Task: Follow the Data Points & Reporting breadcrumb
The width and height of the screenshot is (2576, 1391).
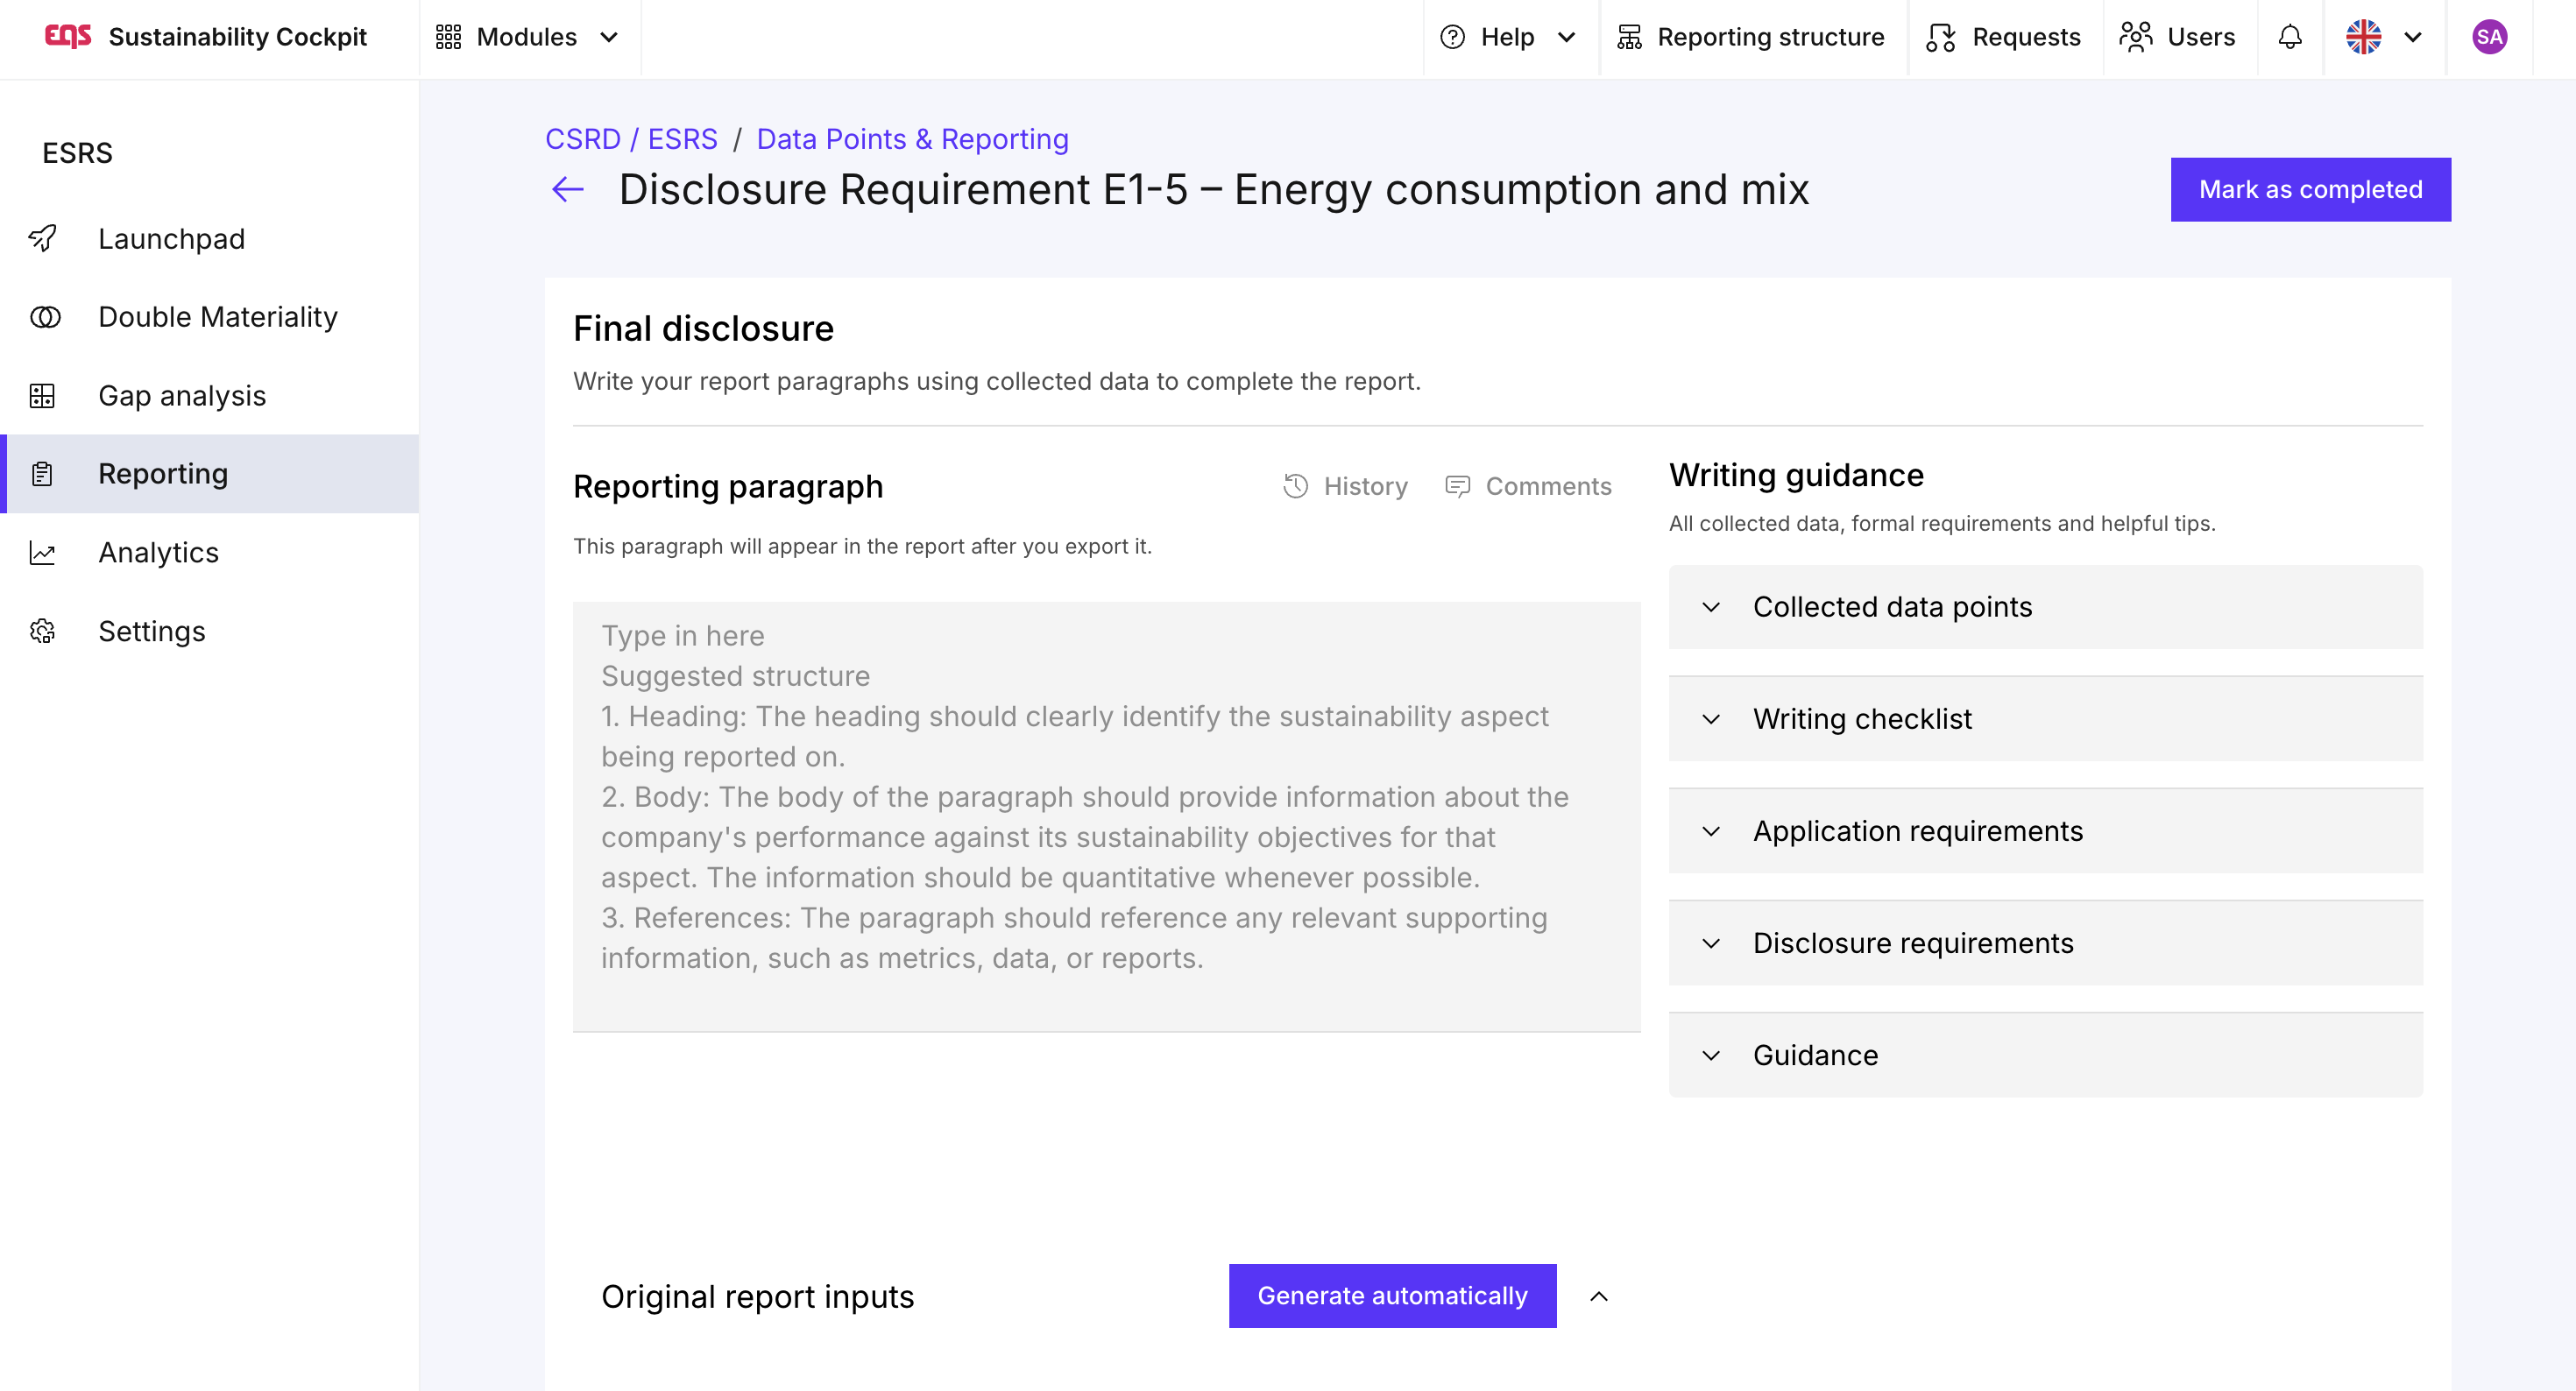Action: (912, 139)
